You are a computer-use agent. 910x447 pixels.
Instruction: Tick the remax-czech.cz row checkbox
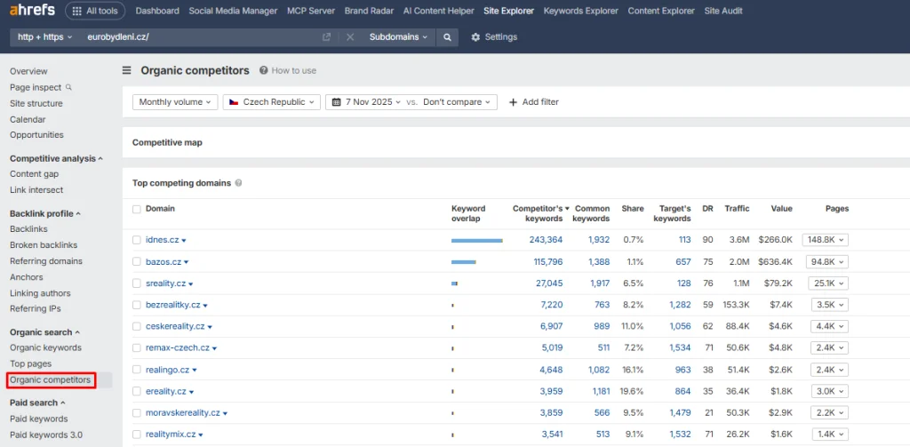click(136, 347)
